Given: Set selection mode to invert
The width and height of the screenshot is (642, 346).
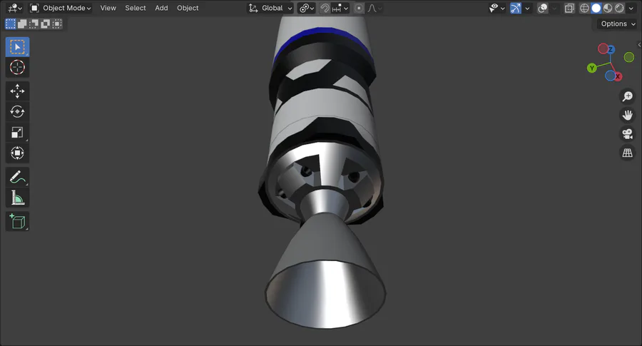Looking at the screenshot, I should [45, 24].
